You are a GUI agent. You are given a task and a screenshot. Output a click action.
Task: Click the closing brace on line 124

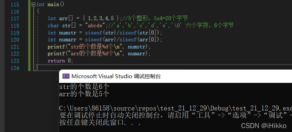tap(37, 68)
